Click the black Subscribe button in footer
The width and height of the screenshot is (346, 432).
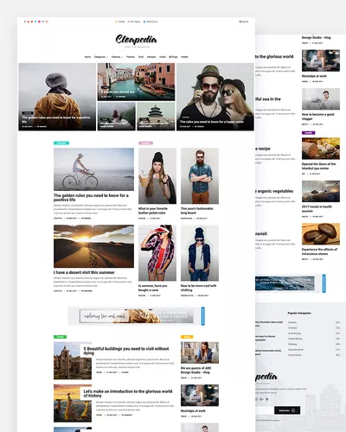point(287,410)
